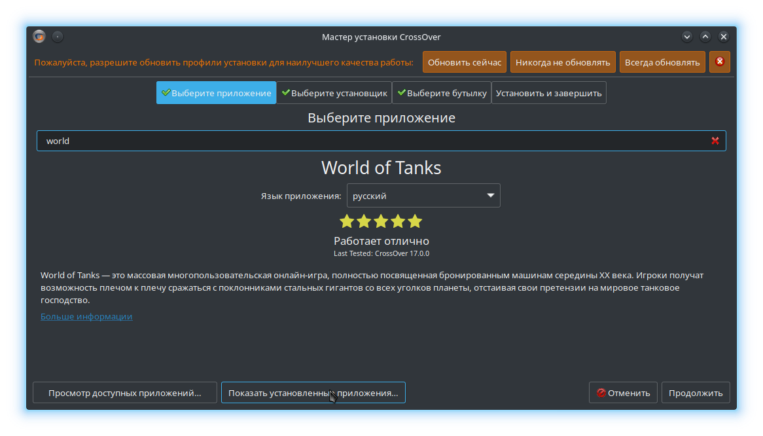The width and height of the screenshot is (763, 436).
Task: Close the CrossOver installer window
Action: (x=724, y=37)
